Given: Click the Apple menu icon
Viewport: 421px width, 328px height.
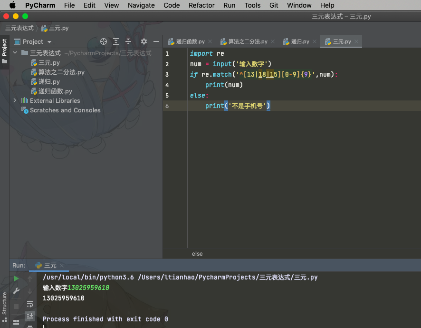Looking at the screenshot, I should click(x=13, y=5).
